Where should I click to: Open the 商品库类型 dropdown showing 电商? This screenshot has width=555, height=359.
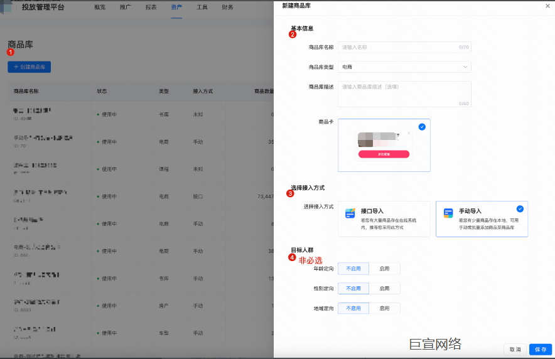tap(404, 67)
